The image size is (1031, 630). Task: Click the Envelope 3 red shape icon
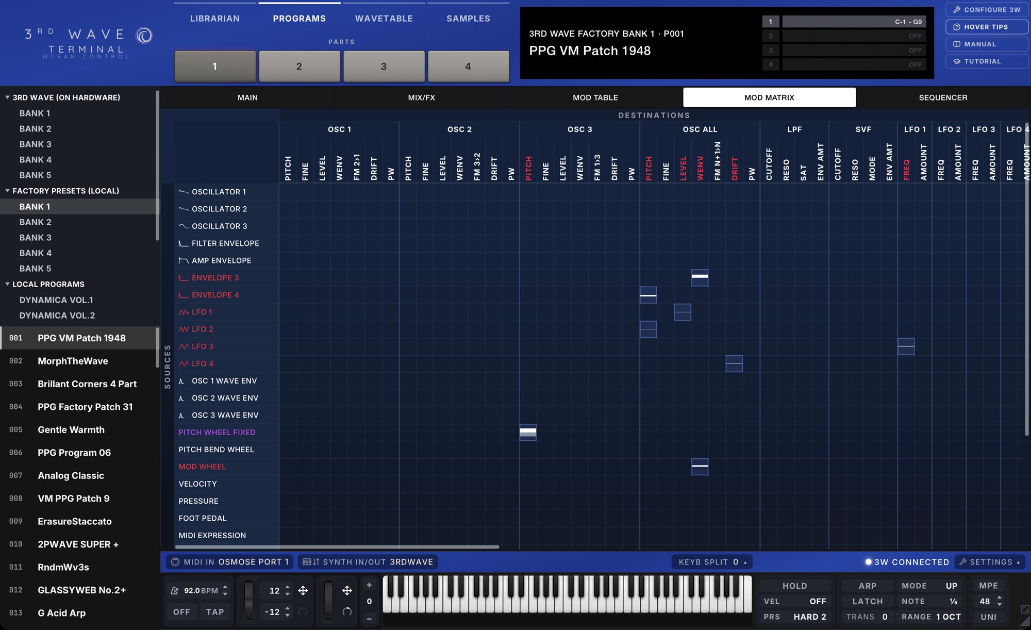pos(184,278)
